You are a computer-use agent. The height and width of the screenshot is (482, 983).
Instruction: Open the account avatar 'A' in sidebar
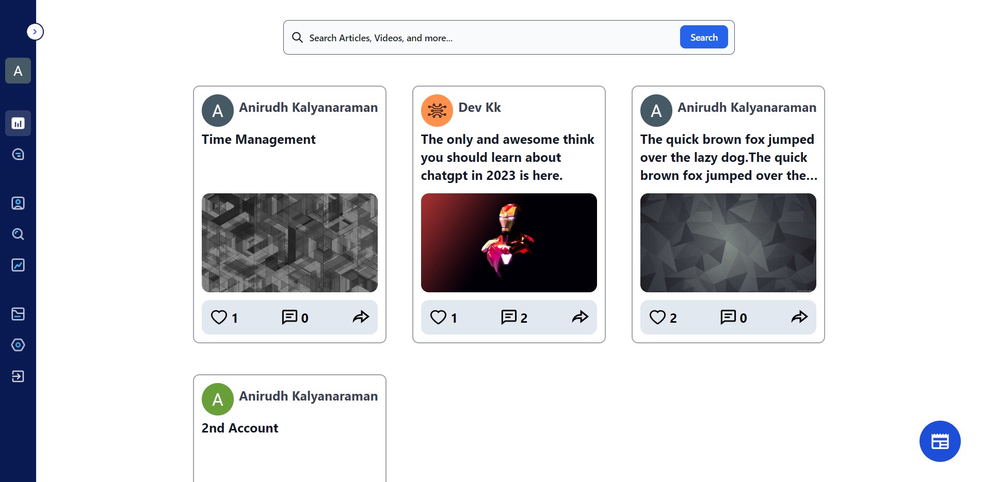[18, 71]
